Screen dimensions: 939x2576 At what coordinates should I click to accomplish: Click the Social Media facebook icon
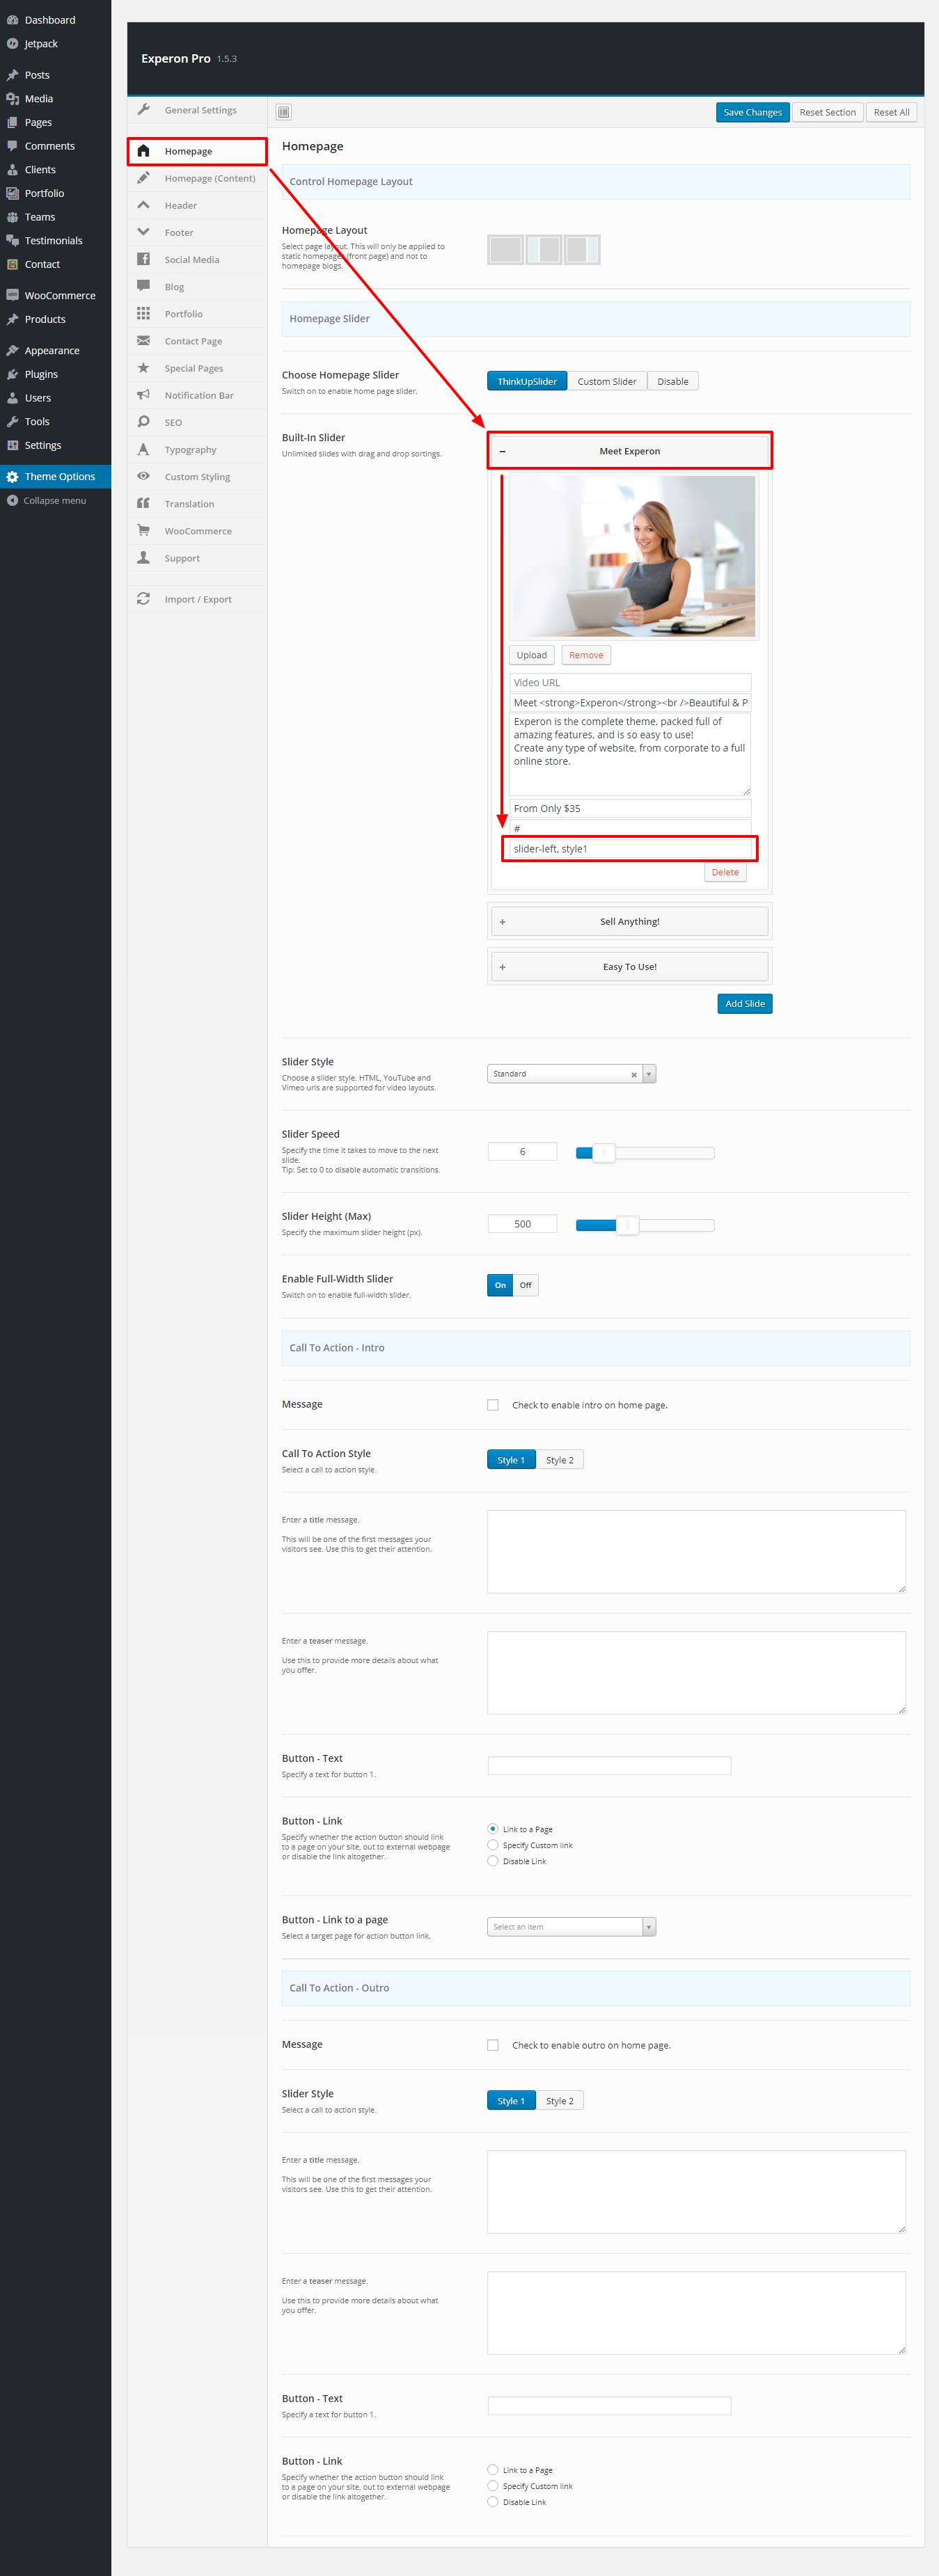pyautogui.click(x=143, y=259)
